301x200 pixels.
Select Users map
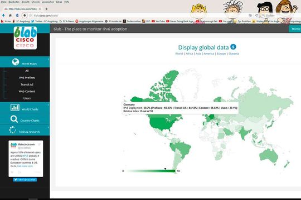coord(27,98)
